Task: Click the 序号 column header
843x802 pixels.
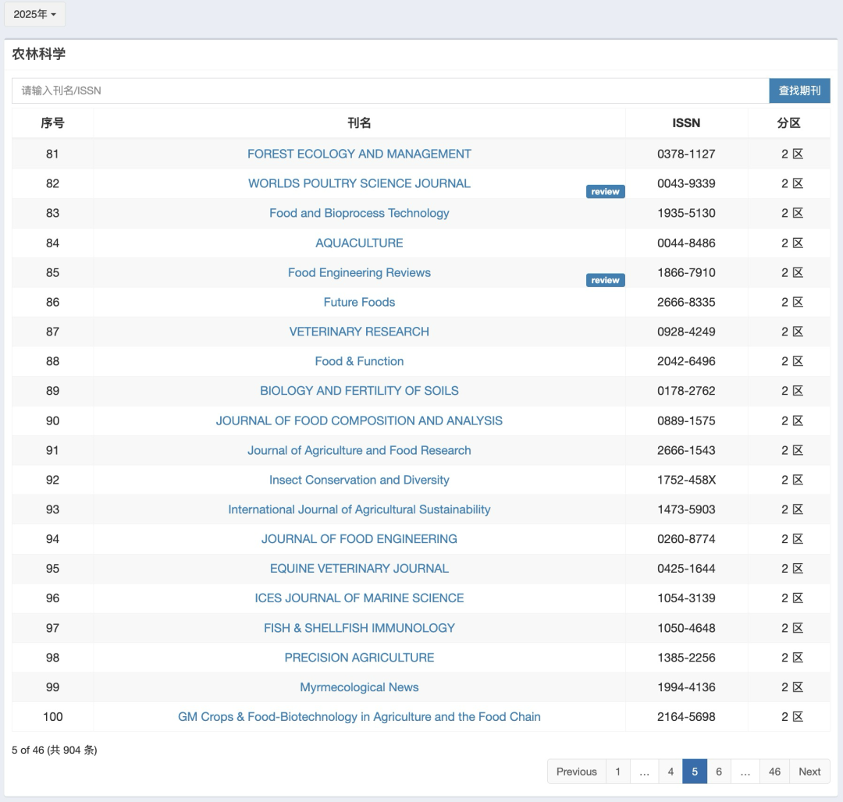Action: [53, 123]
